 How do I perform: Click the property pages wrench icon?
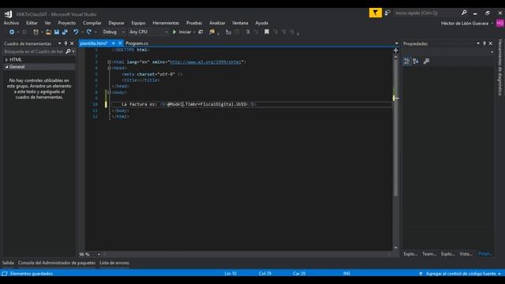(426, 62)
